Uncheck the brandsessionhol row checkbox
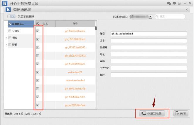Screen dimensions: 194x125 click(38, 80)
